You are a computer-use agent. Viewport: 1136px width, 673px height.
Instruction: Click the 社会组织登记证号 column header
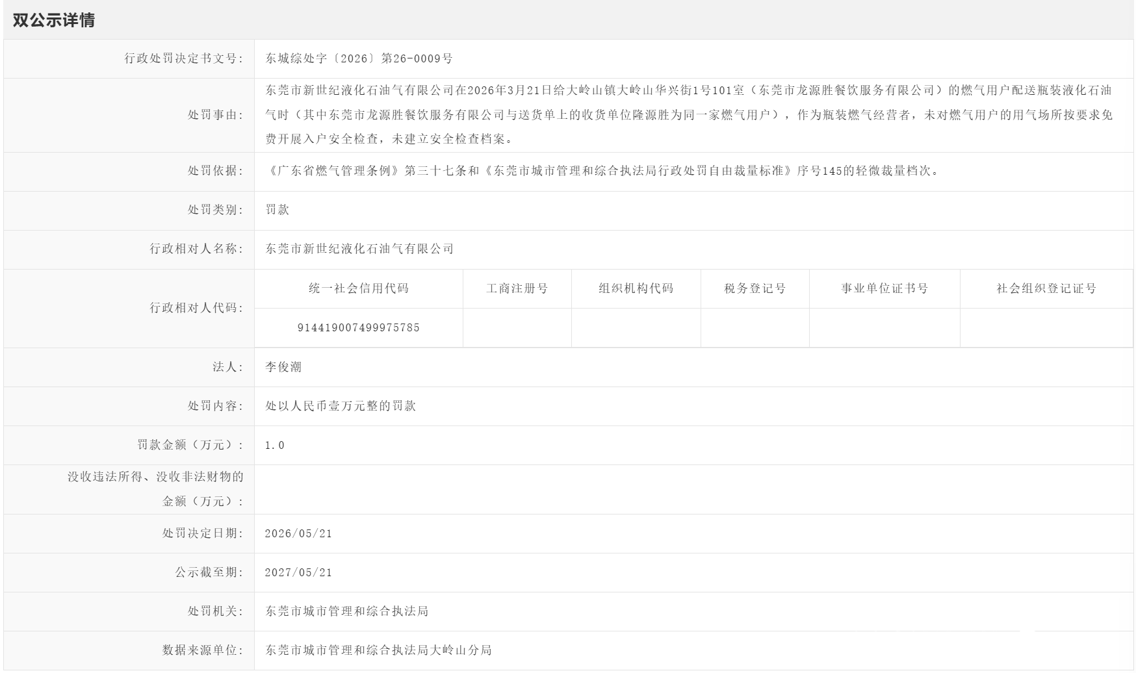pyautogui.click(x=1047, y=288)
